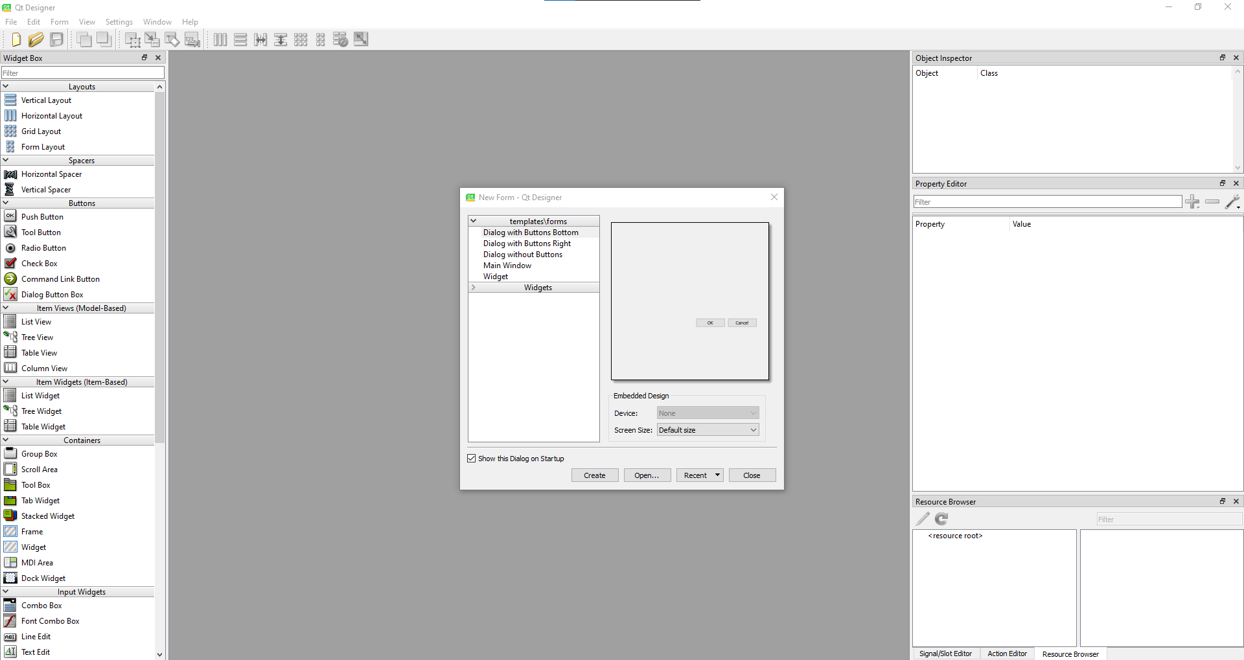The height and width of the screenshot is (660, 1244).
Task: Click the Break Layout toolbar icon
Action: click(341, 40)
